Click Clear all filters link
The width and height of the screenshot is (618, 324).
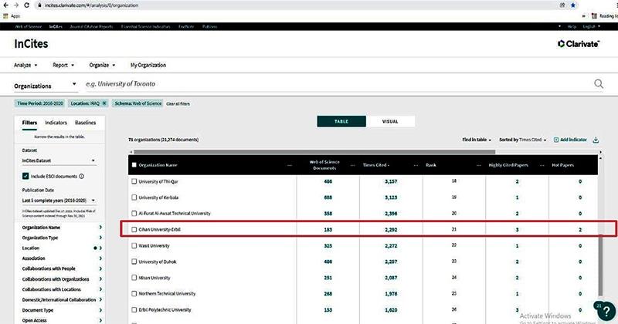pyautogui.click(x=178, y=103)
